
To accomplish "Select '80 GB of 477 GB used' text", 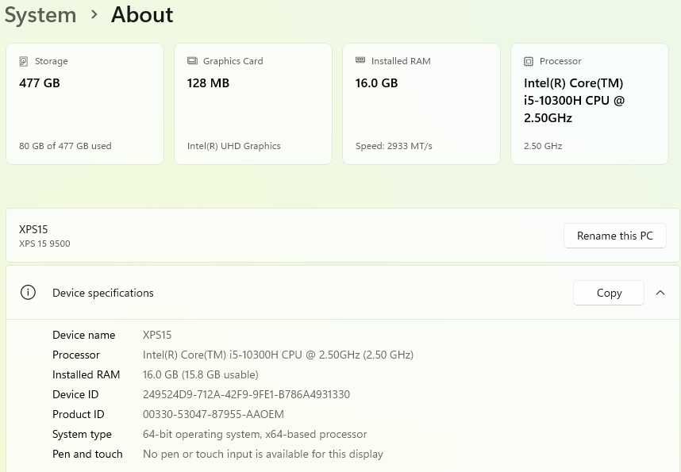I will pos(65,146).
